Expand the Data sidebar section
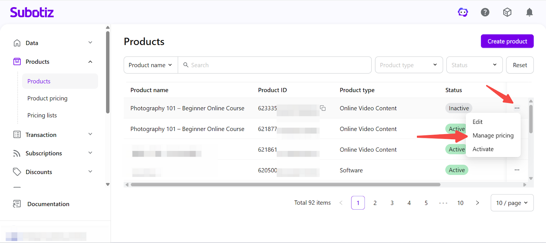Screen dimensions: 546x243 pos(90,43)
